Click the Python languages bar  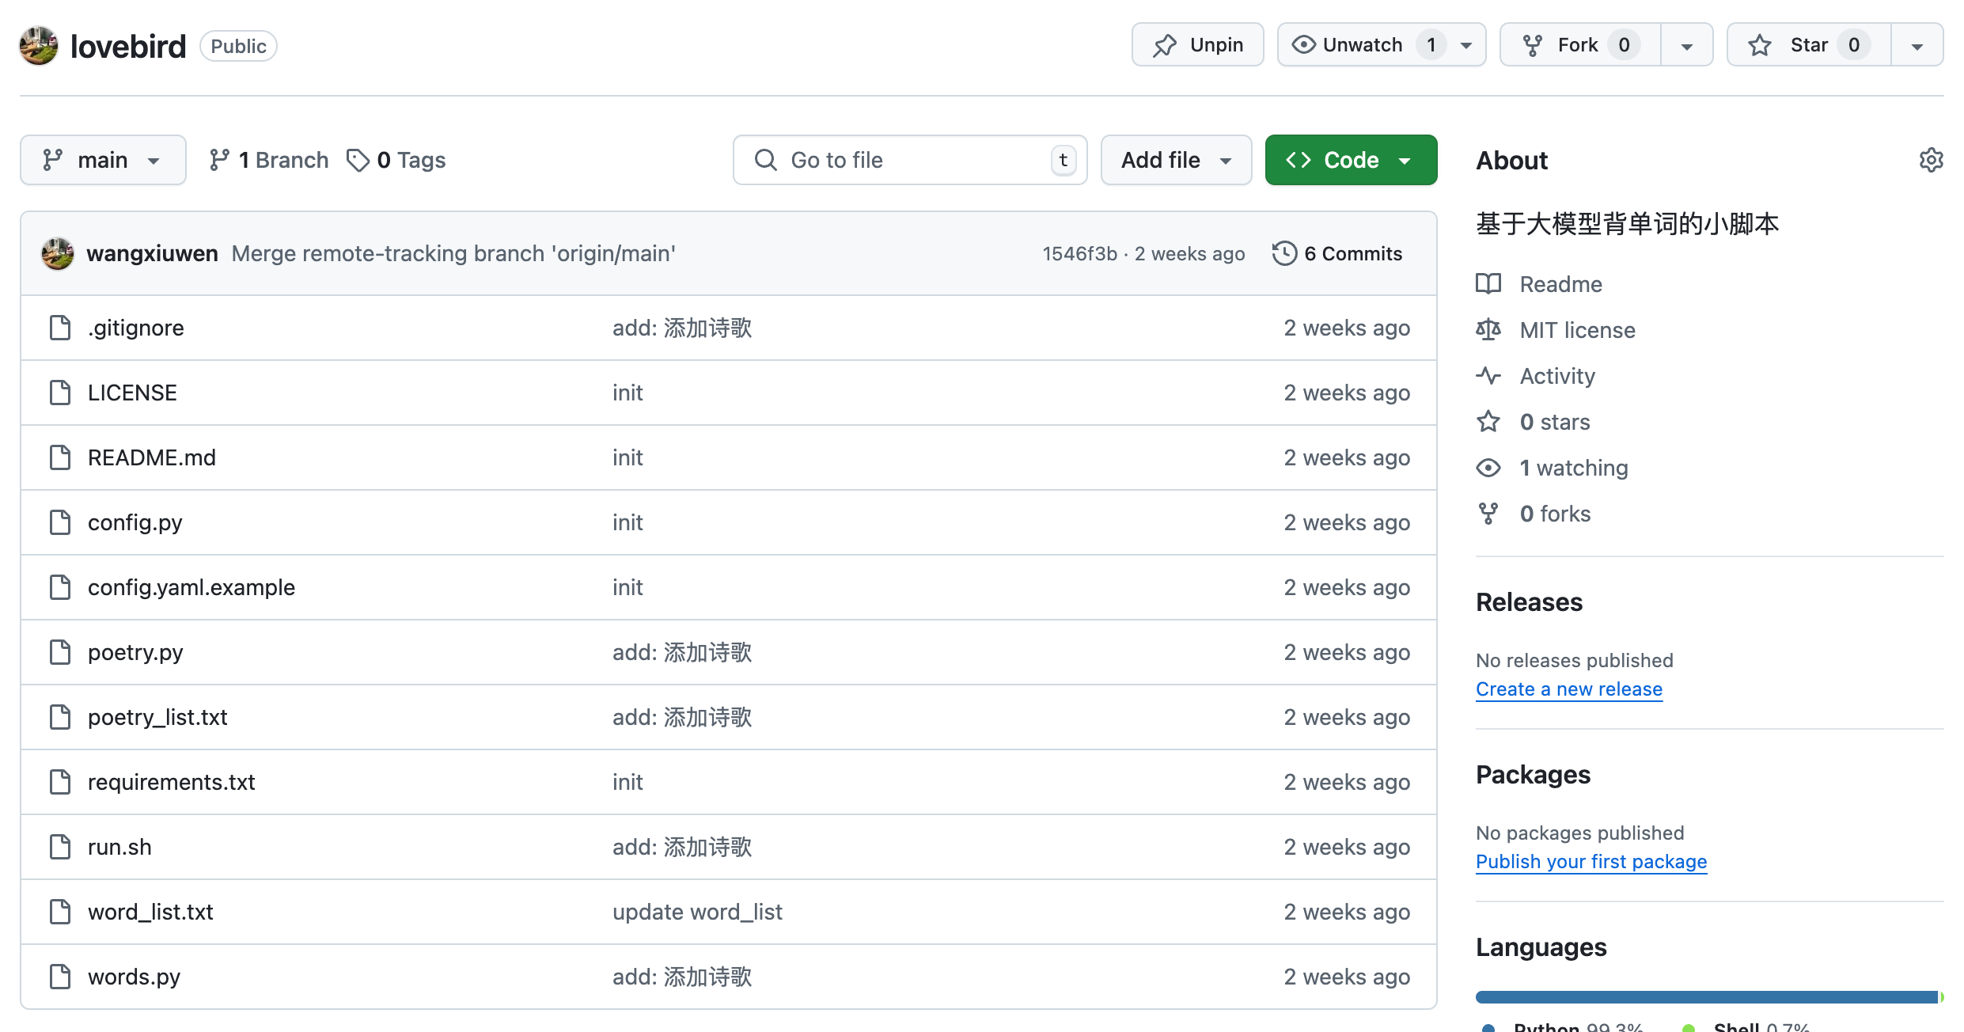coord(1705,997)
